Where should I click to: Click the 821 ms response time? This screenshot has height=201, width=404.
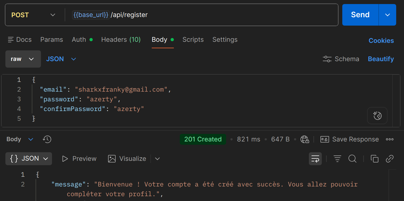click(x=248, y=139)
